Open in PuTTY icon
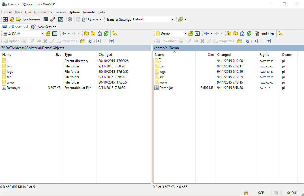The width and height of the screenshot is (304, 196). click(52, 20)
